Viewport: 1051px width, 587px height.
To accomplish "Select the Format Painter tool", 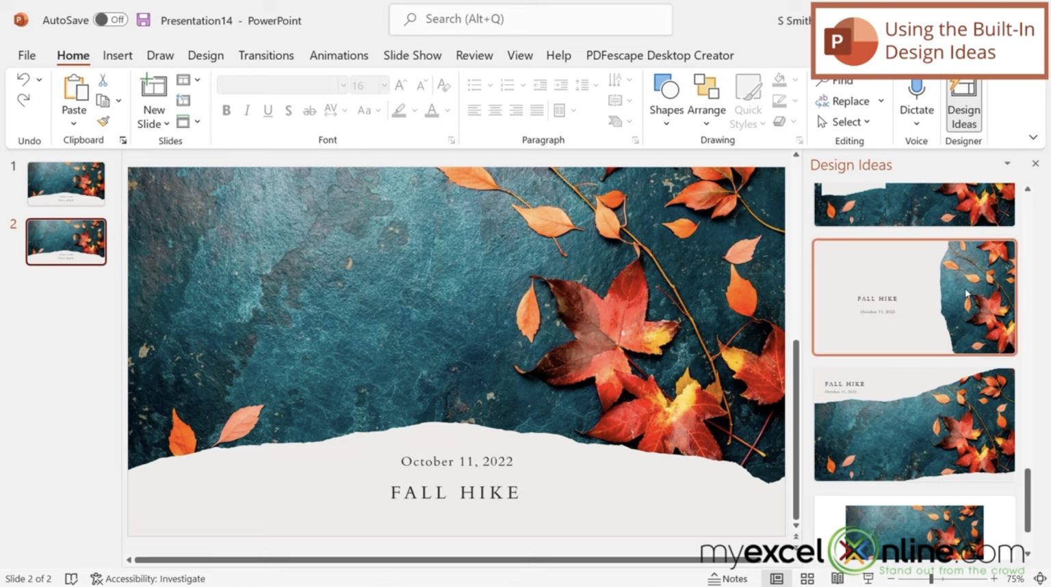I will (104, 121).
